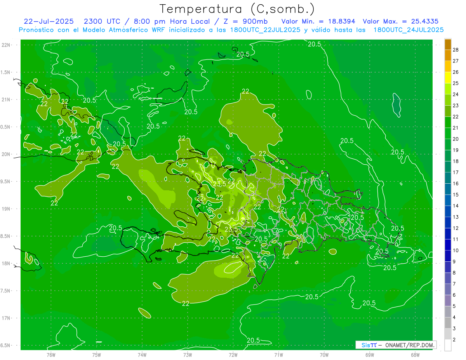The image size is (466, 360).
Task: Click the '75W' longitude axis label
Action: [x=96, y=355]
